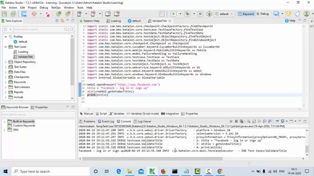This screenshot has height=176, width=314.
Task: Click the Stop execution square icon
Action: (200, 14)
